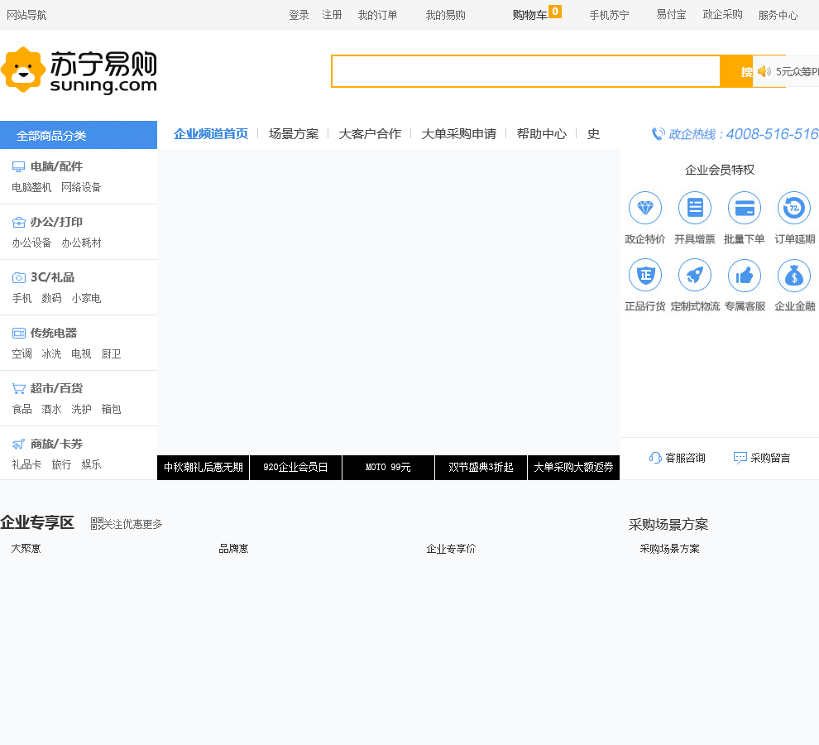Click the 5元众筹 announcement text

(797, 71)
